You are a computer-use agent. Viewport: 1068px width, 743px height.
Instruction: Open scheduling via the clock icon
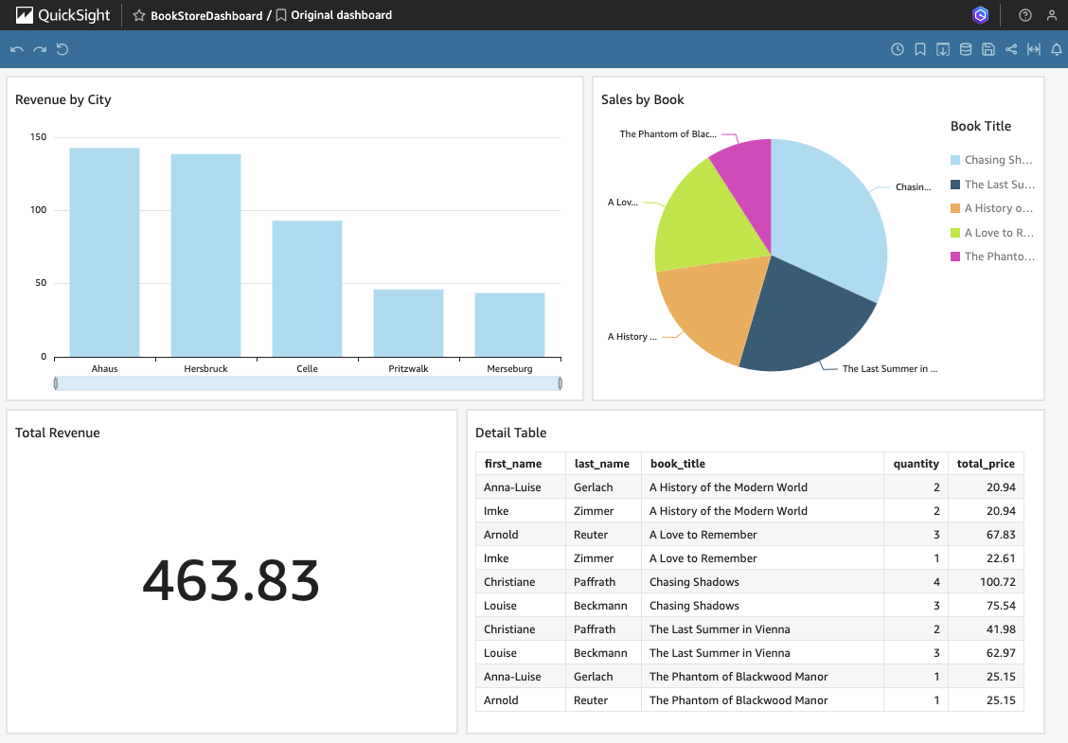coord(898,48)
